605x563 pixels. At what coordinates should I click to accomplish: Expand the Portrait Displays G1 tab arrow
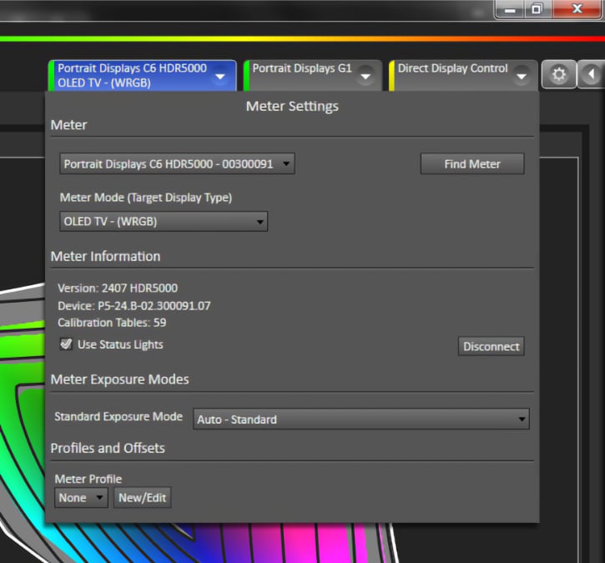click(x=366, y=77)
